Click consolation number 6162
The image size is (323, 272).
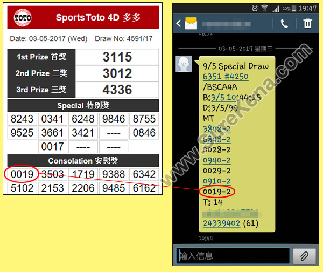[144, 188]
